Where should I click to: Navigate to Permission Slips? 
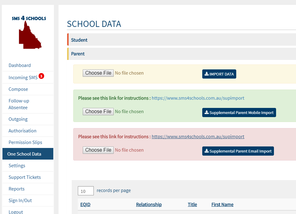(25, 142)
